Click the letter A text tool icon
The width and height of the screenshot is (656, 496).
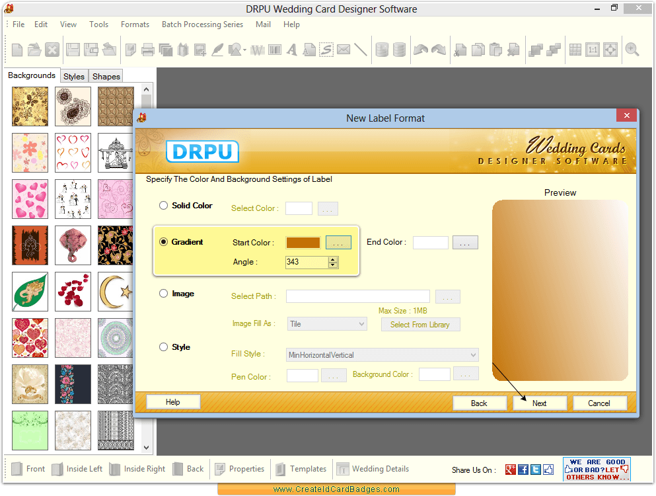click(292, 50)
